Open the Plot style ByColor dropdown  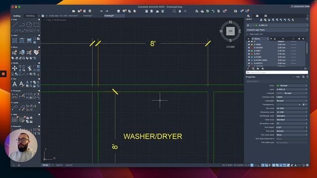[x=292, y=131]
